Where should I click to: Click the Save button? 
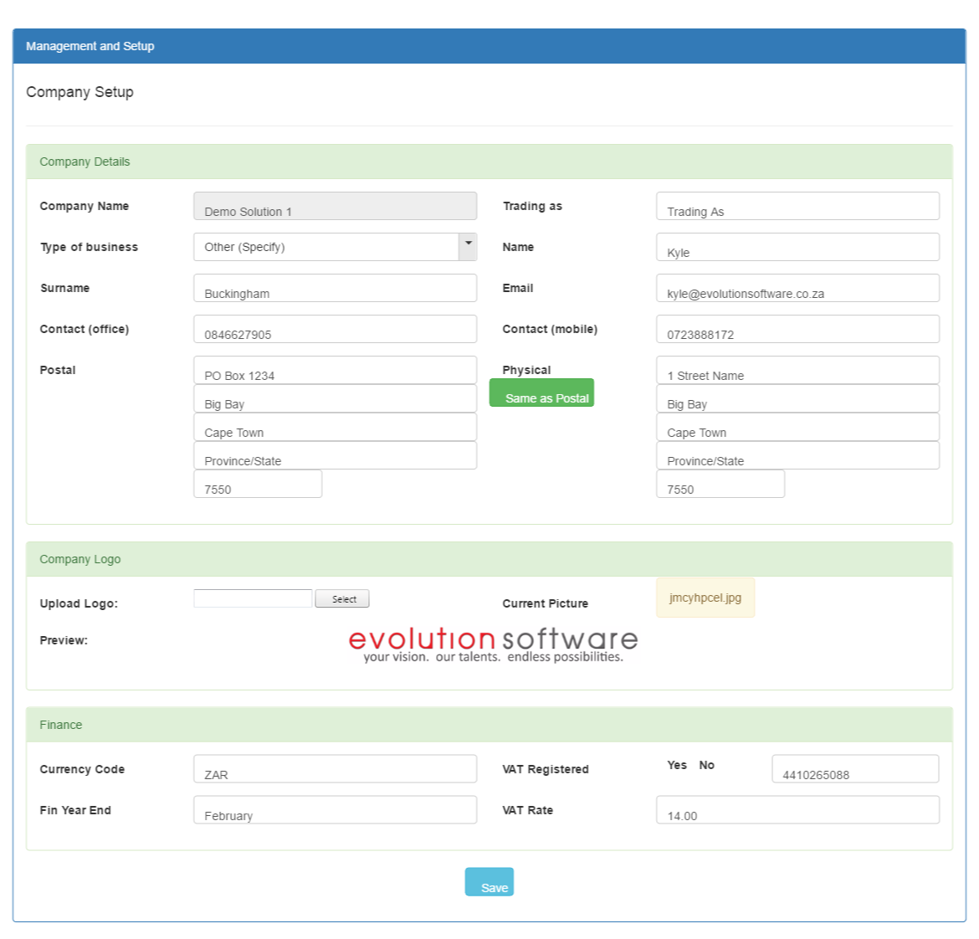(x=489, y=881)
